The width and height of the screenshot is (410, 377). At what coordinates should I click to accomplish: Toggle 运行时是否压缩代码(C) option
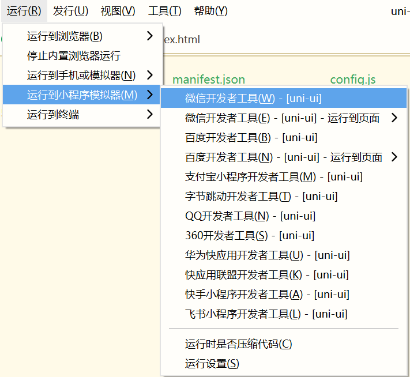point(284,344)
